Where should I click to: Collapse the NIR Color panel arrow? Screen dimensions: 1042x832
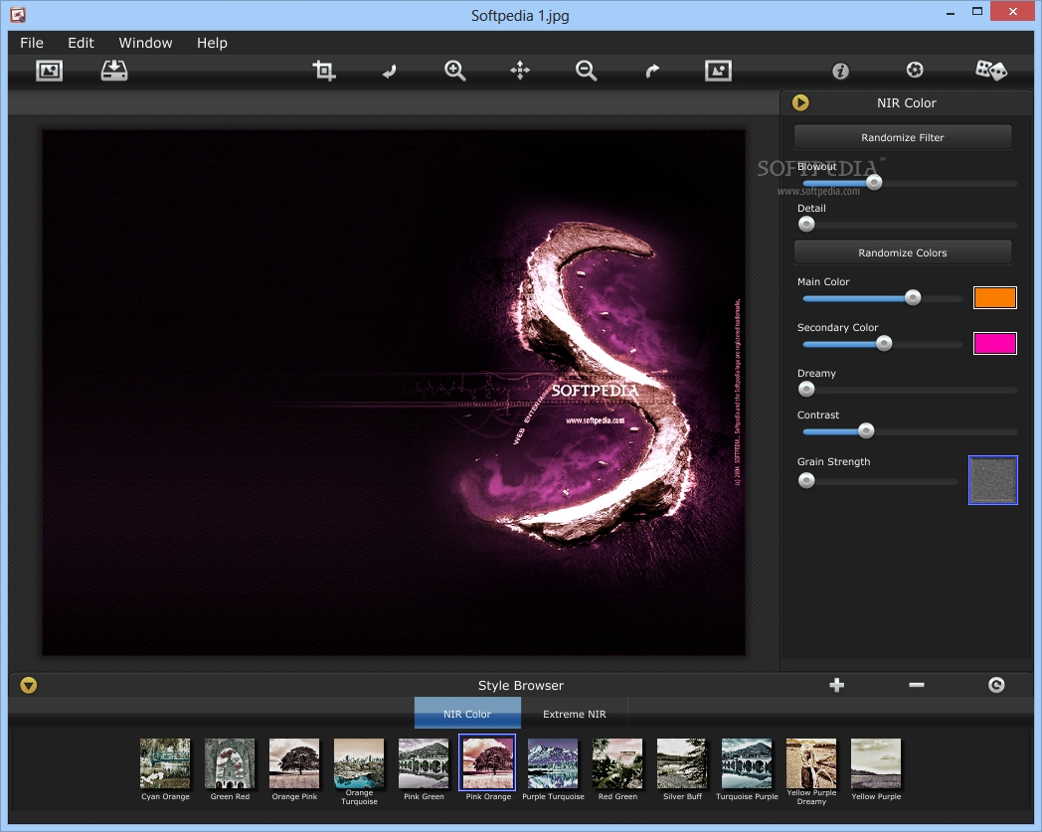pos(800,102)
